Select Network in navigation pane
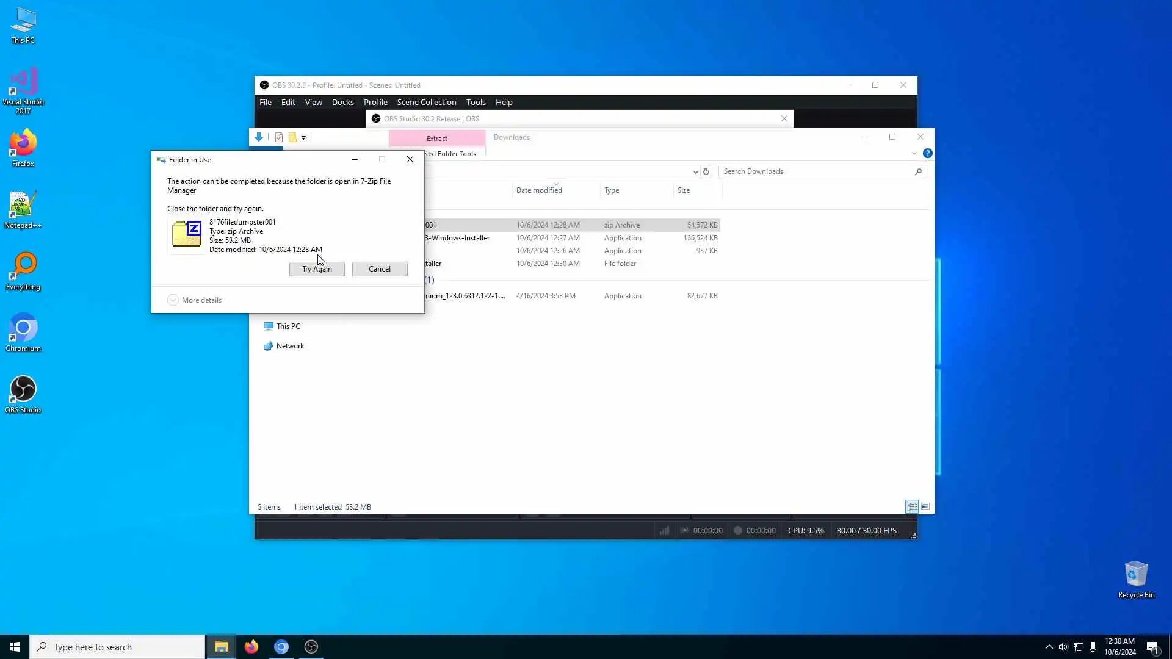This screenshot has width=1172, height=659. coord(290,346)
